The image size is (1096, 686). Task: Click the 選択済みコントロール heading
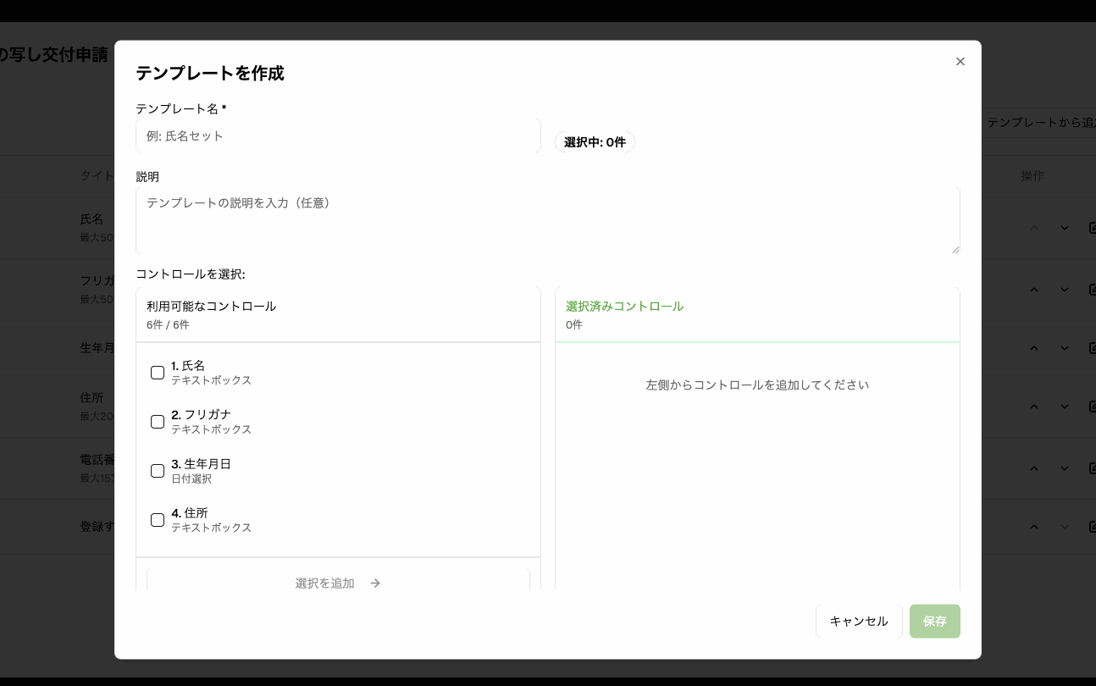[x=624, y=306]
